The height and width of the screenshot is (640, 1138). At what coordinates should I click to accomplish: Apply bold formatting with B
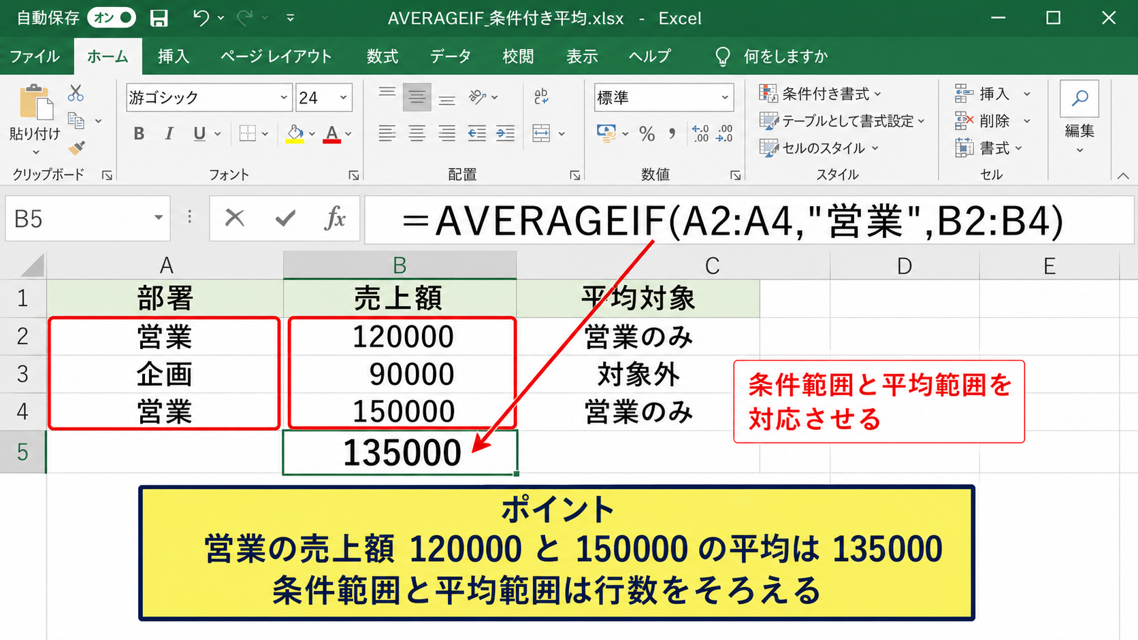[x=139, y=133]
